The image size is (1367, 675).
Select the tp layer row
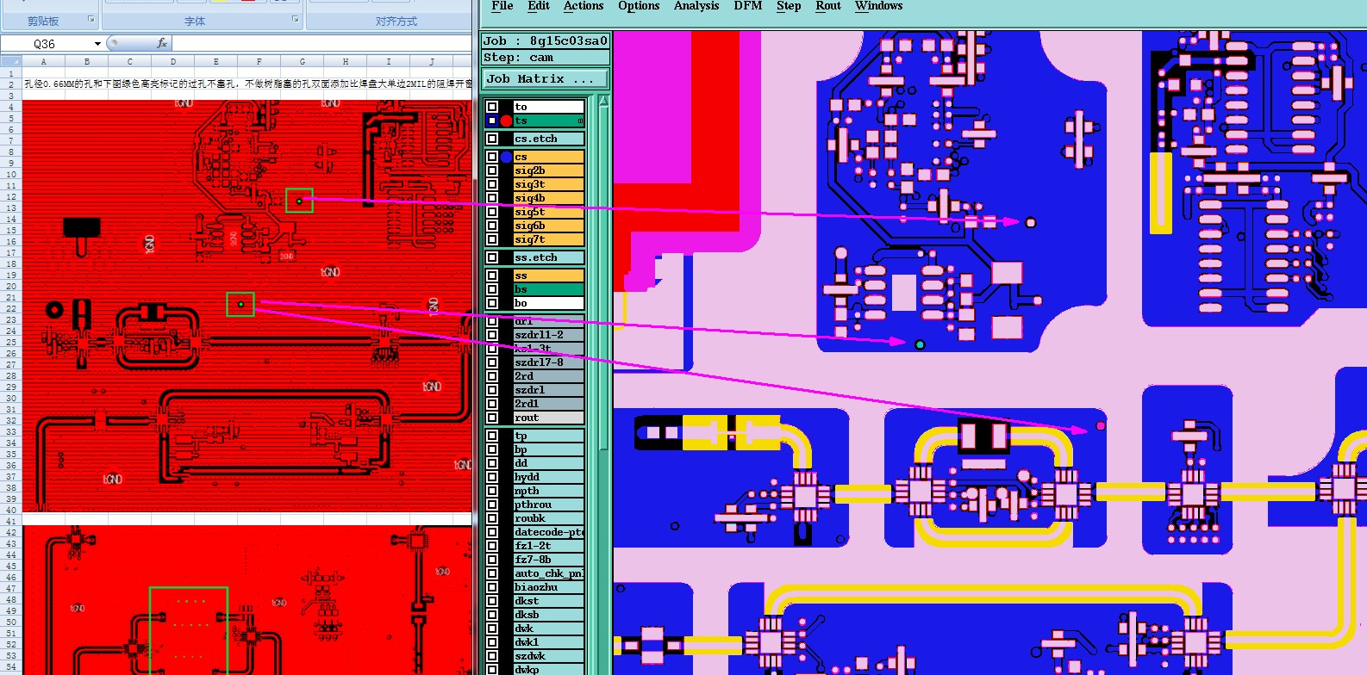[549, 436]
